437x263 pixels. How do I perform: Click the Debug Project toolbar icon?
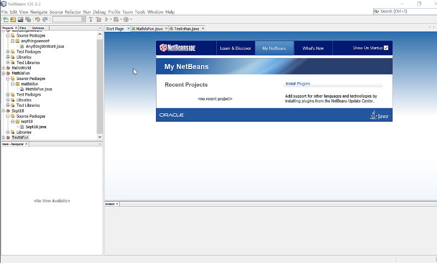pyautogui.click(x=116, y=20)
